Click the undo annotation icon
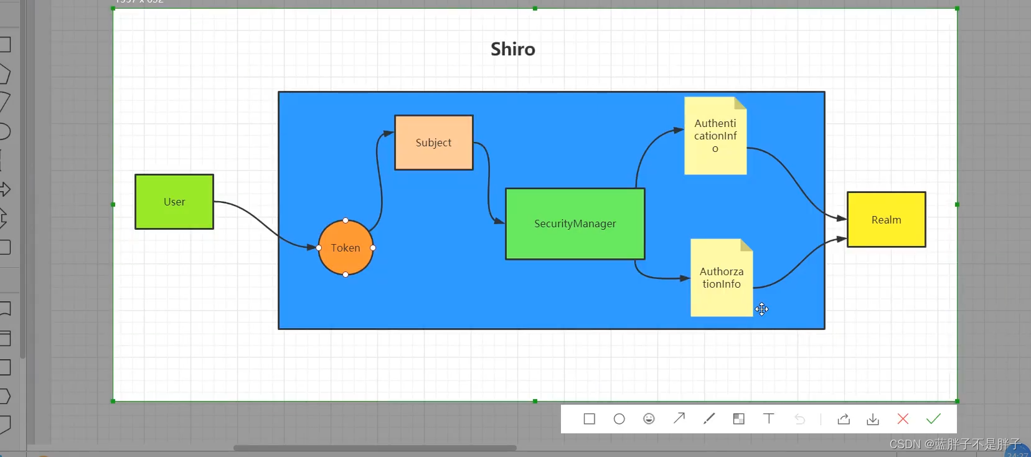The width and height of the screenshot is (1031, 457). 799,419
